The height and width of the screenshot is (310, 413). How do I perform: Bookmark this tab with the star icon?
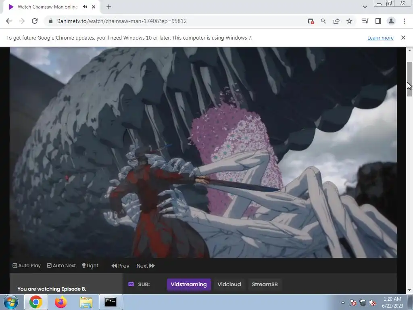pos(349,21)
